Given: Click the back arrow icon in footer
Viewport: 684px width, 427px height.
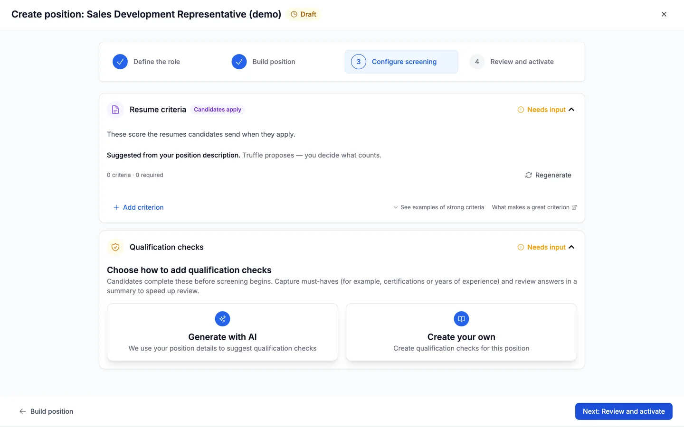Looking at the screenshot, I should click(x=22, y=411).
